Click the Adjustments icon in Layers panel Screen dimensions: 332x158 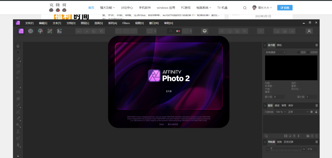coord(290,136)
